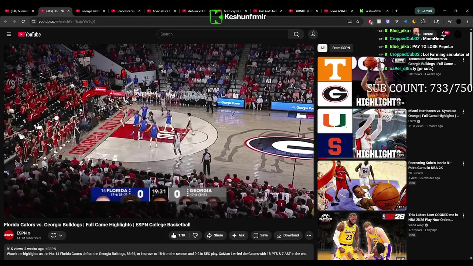
Task: Switch to the Tennessee Vol tab
Action: click(x=126, y=11)
